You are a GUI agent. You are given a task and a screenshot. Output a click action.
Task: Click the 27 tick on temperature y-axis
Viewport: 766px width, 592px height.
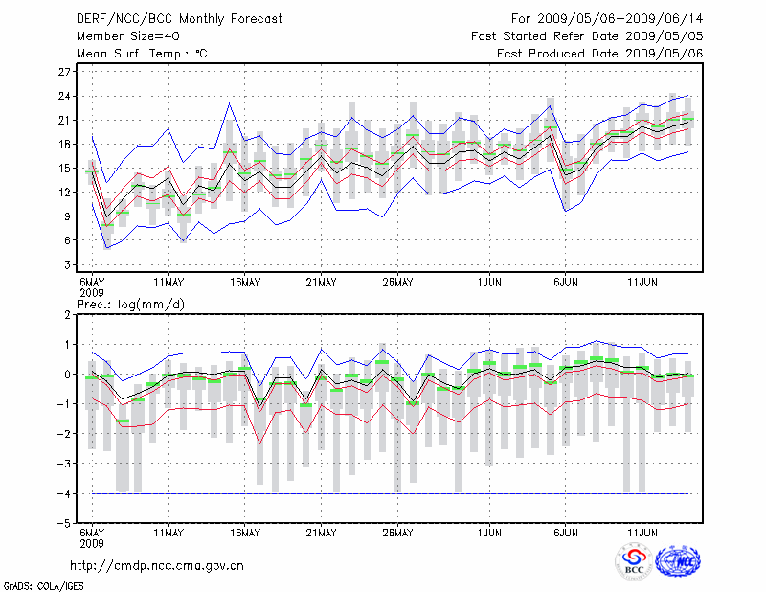click(x=65, y=72)
